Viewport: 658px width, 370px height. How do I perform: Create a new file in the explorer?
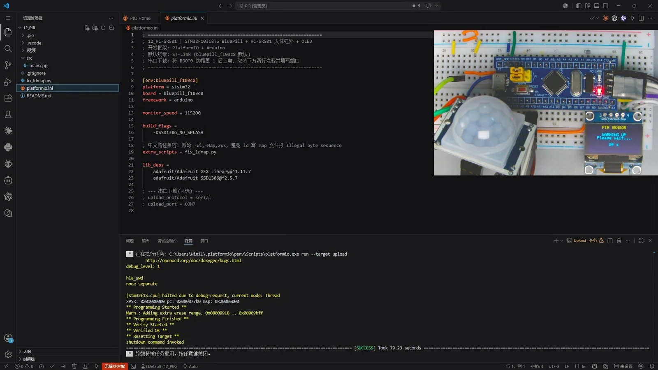(x=87, y=28)
